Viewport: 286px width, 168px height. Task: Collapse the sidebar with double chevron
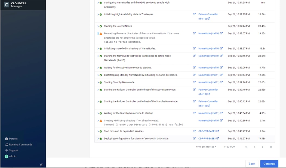point(41,165)
